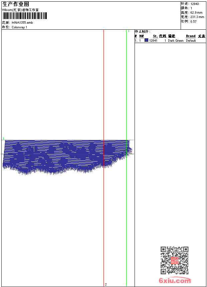
Task: Open the 6xiu.com watermark logo
Action: (175, 280)
